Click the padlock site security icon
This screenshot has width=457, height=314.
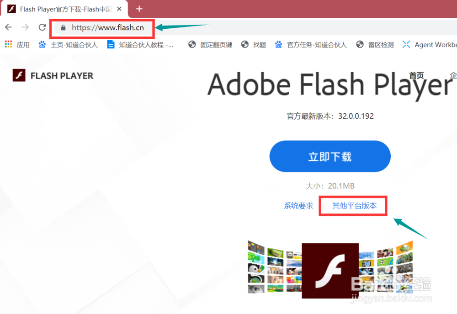(63, 28)
